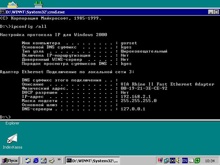Click the notepad-and-pencil quick launch icon
Screen dimensions: 220x165
pos(44,161)
